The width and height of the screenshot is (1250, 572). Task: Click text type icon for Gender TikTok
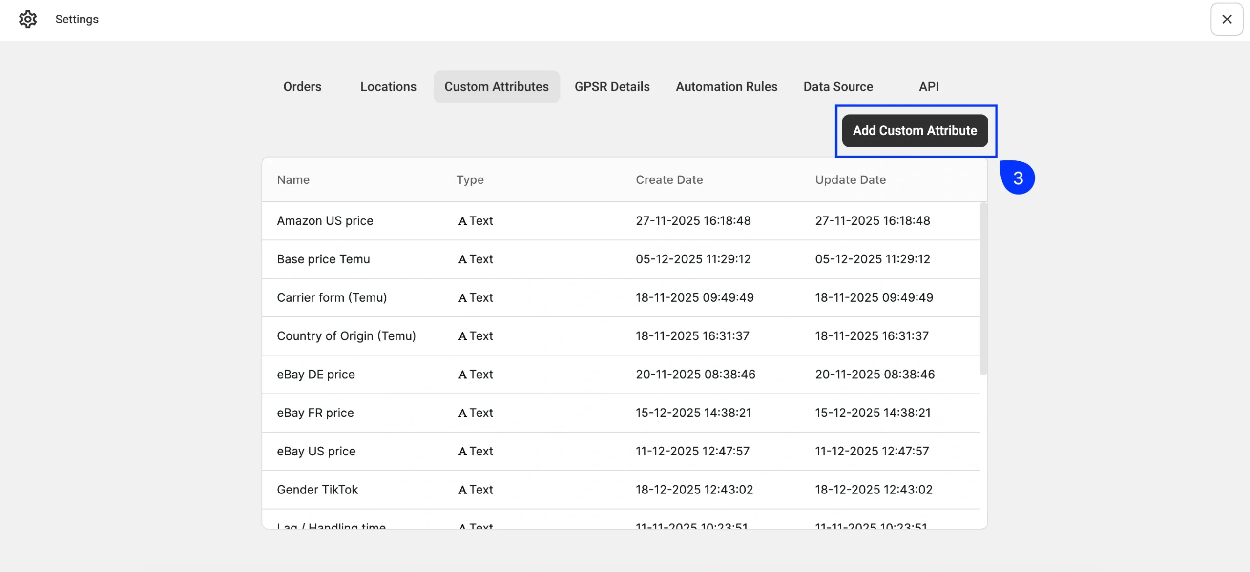pyautogui.click(x=462, y=490)
